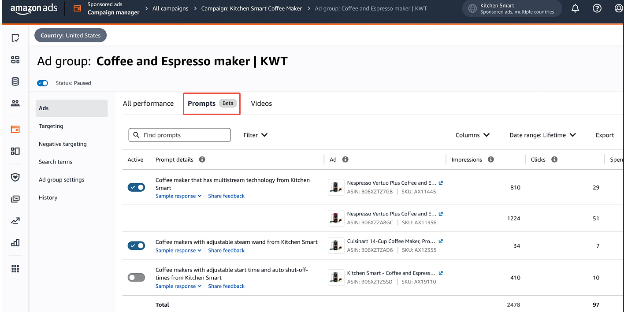This screenshot has height=312, width=624.
Task: Disable the multistream technology prompt toggle
Action: [136, 187]
